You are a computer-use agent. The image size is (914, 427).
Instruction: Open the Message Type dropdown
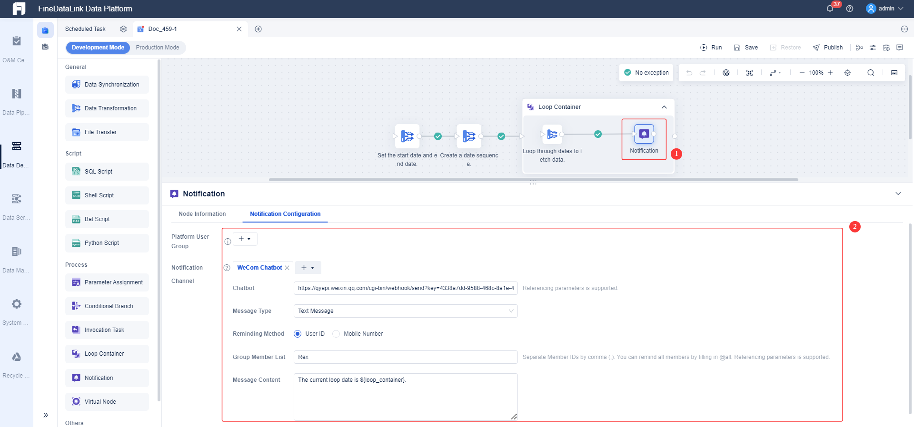(x=406, y=311)
